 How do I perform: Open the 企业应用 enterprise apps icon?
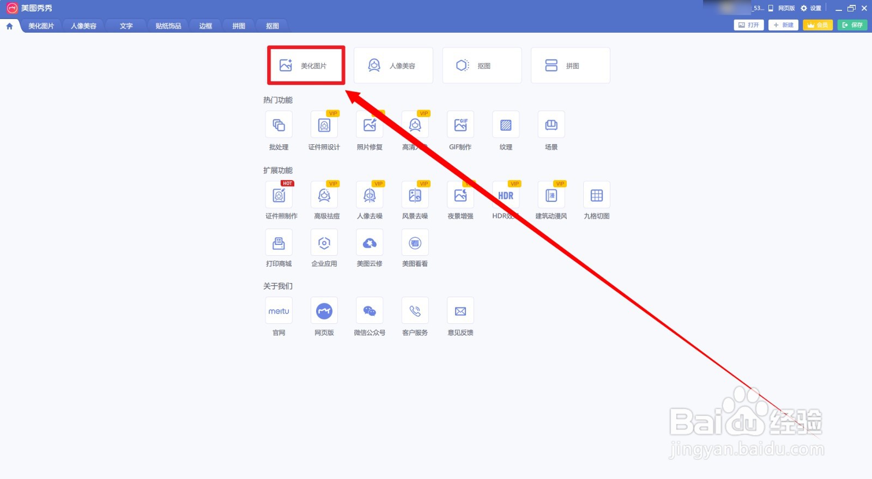(x=324, y=243)
